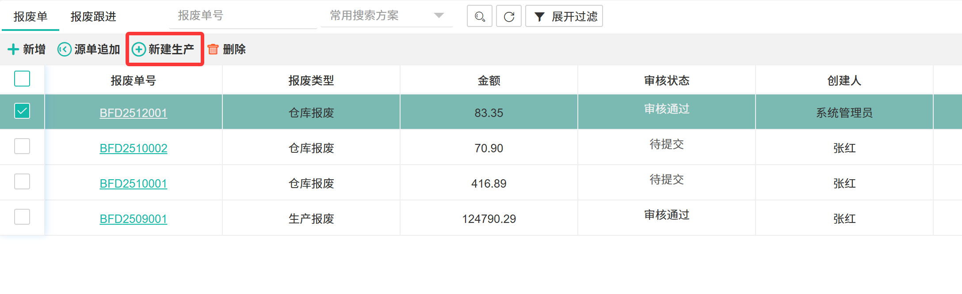Click the red trash 删除 icon
The width and height of the screenshot is (962, 294).
tap(213, 49)
